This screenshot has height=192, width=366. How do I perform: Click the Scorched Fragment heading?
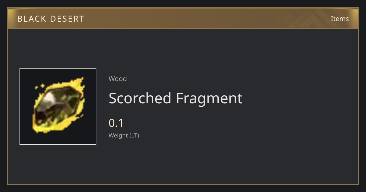175,98
